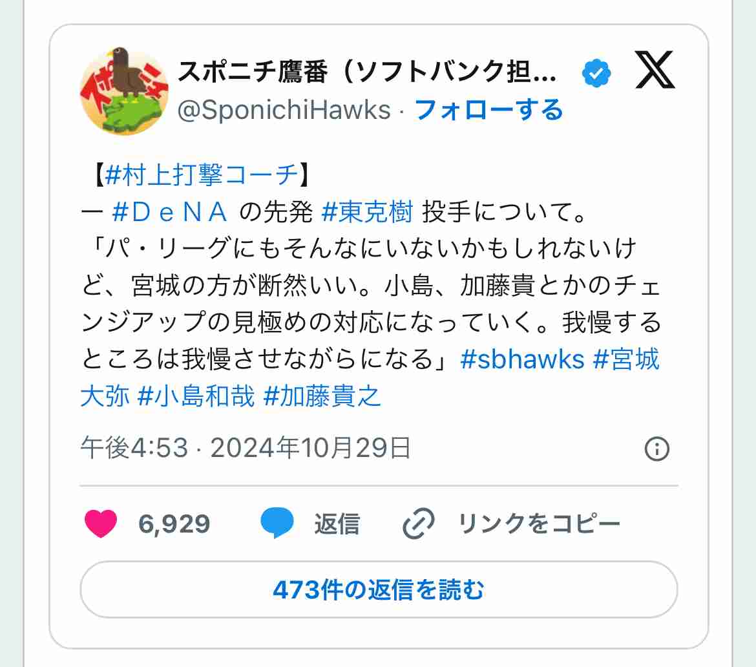Open the @SponichiHawks handle
The width and height of the screenshot is (756, 667).
pos(284,110)
